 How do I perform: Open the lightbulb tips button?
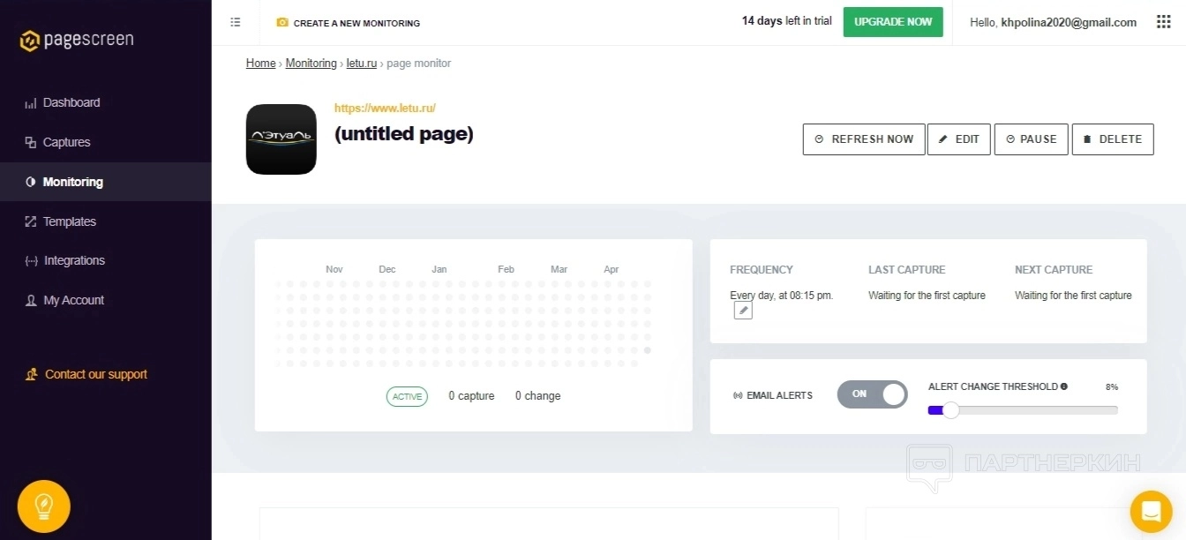(x=43, y=506)
